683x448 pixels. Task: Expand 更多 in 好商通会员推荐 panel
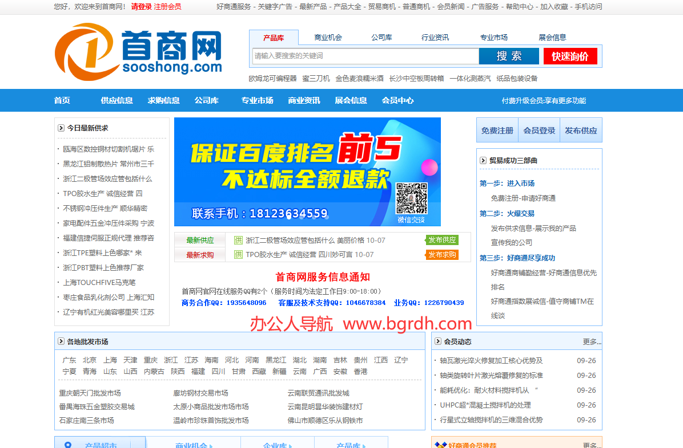click(591, 445)
